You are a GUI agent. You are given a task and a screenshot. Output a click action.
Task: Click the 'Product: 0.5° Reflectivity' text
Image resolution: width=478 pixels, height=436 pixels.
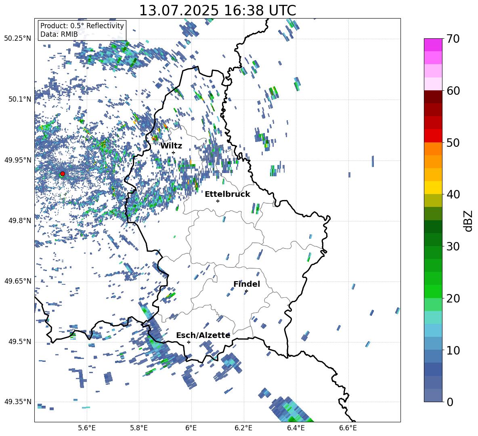82,25
